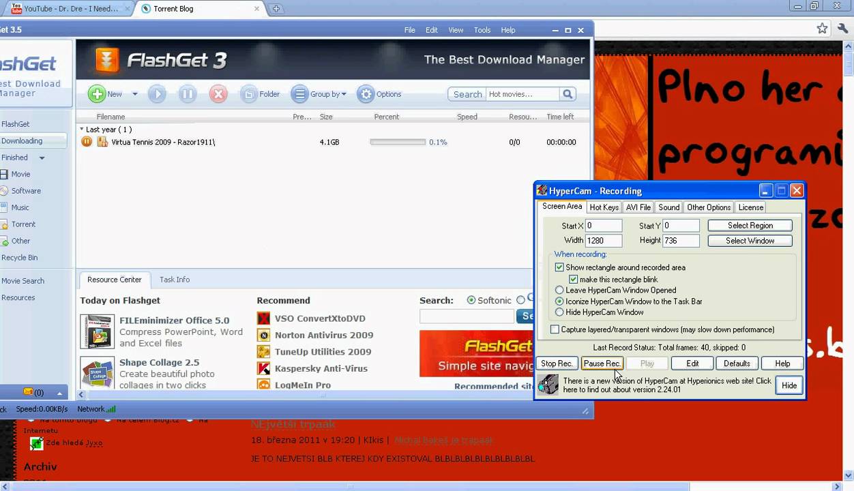Select Iconize HyperCam Window to Task Bar

click(x=559, y=301)
